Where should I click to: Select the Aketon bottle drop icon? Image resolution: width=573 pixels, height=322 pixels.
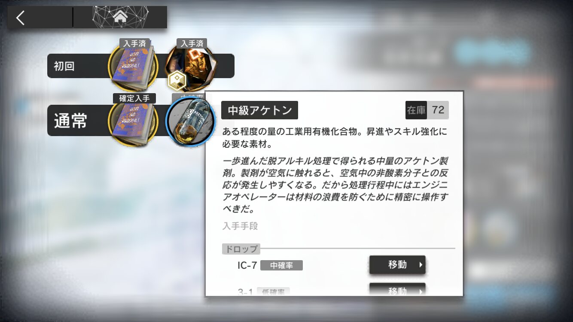[x=191, y=122]
